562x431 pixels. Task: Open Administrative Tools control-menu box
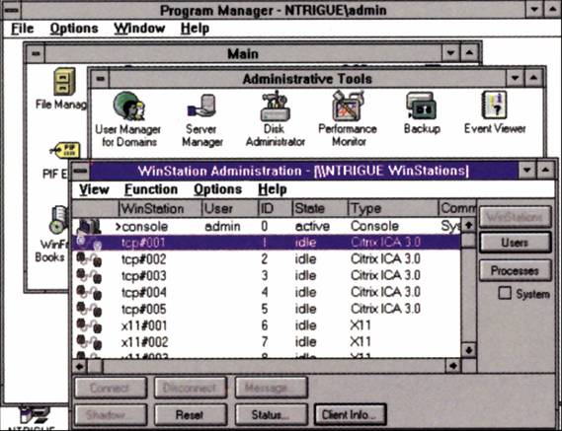pos(101,78)
